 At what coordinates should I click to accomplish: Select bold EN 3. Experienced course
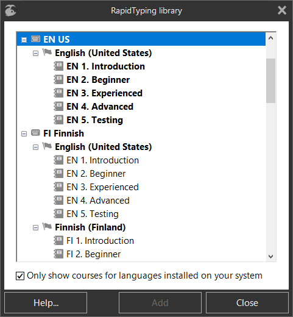[105, 93]
